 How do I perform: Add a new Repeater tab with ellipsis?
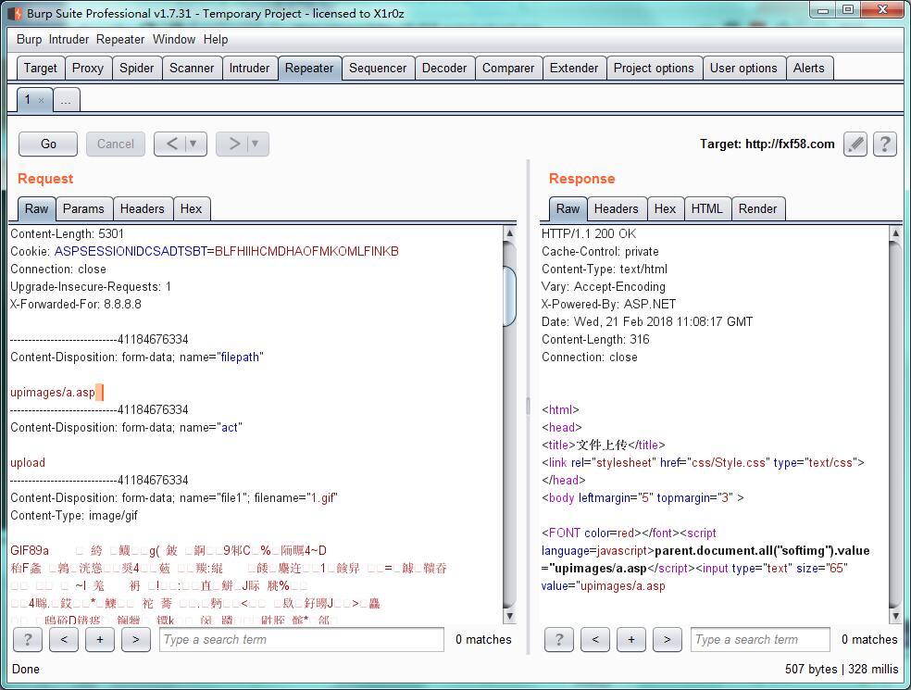[67, 100]
